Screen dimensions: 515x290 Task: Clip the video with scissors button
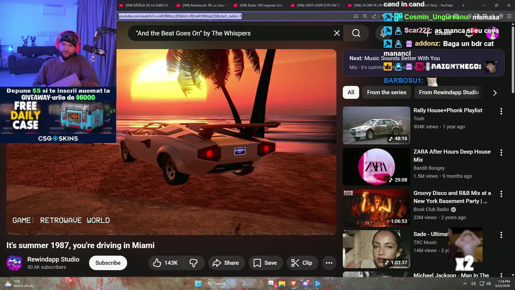tap(302, 263)
